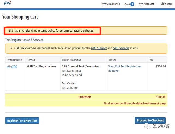Click the Final amount will be calculated notice
The image size is (175, 134).
(135, 104)
